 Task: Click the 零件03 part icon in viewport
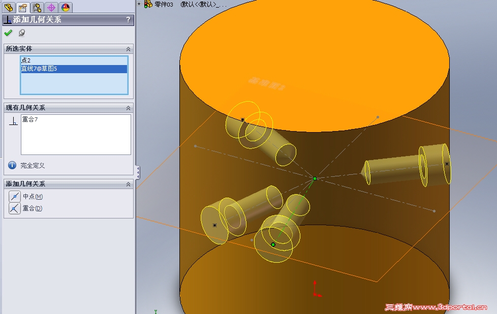tap(148, 4)
